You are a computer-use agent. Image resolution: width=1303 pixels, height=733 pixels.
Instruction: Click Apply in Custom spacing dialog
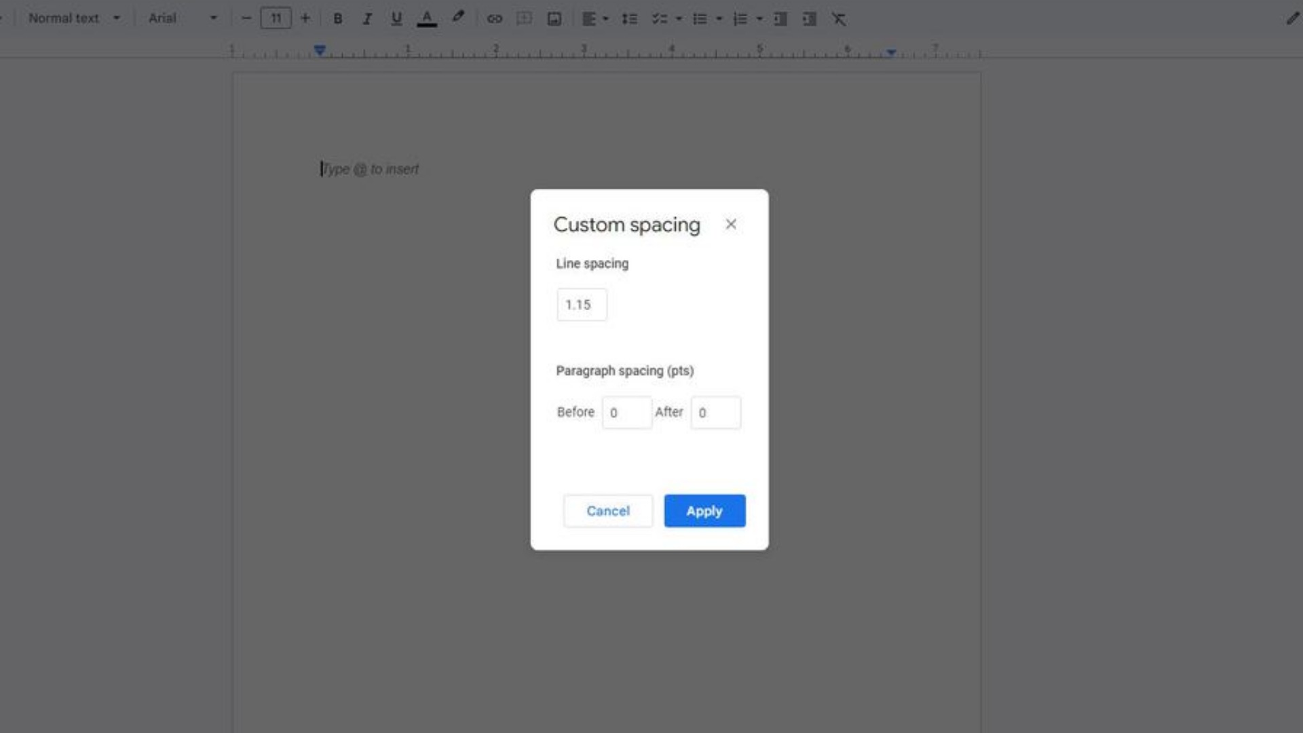(704, 510)
